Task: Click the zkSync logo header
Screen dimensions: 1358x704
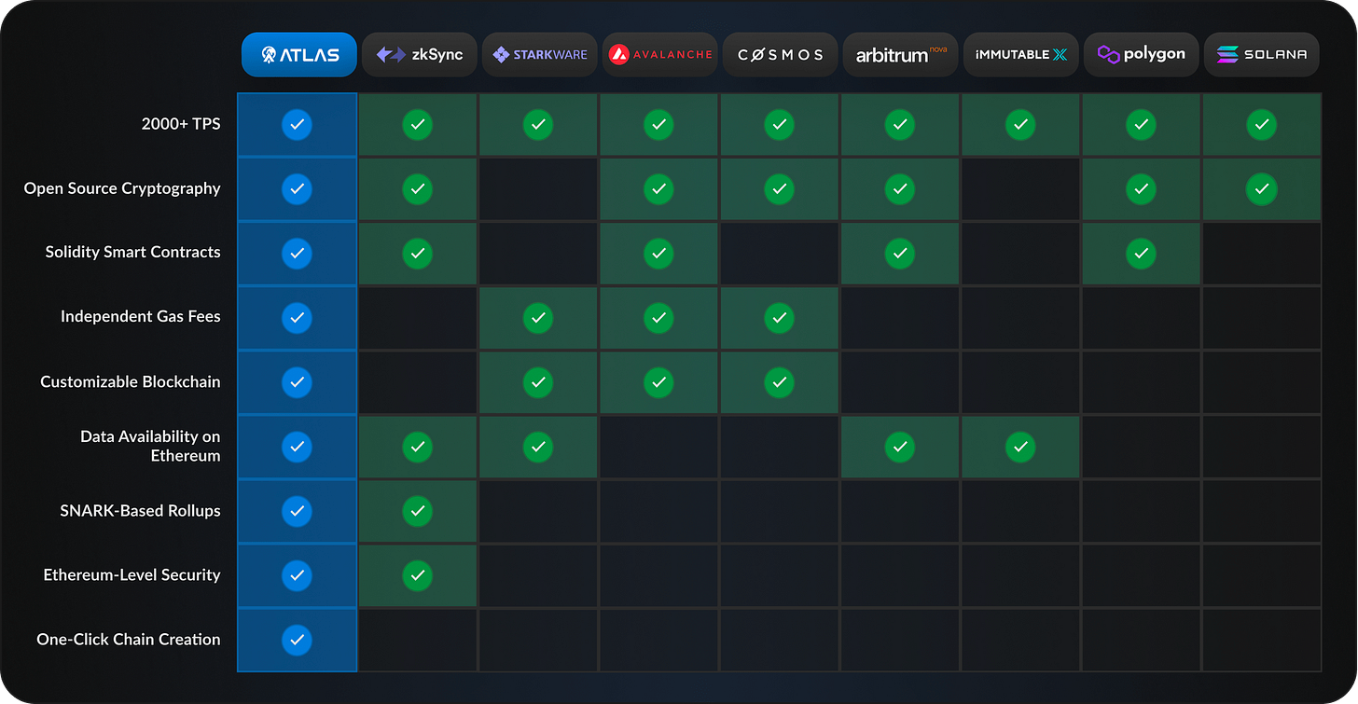Action: pyautogui.click(x=418, y=55)
